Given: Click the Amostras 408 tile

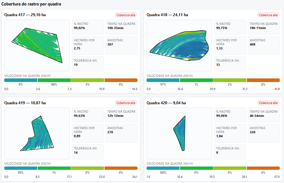Looking at the screenshot, I should 264,46.
